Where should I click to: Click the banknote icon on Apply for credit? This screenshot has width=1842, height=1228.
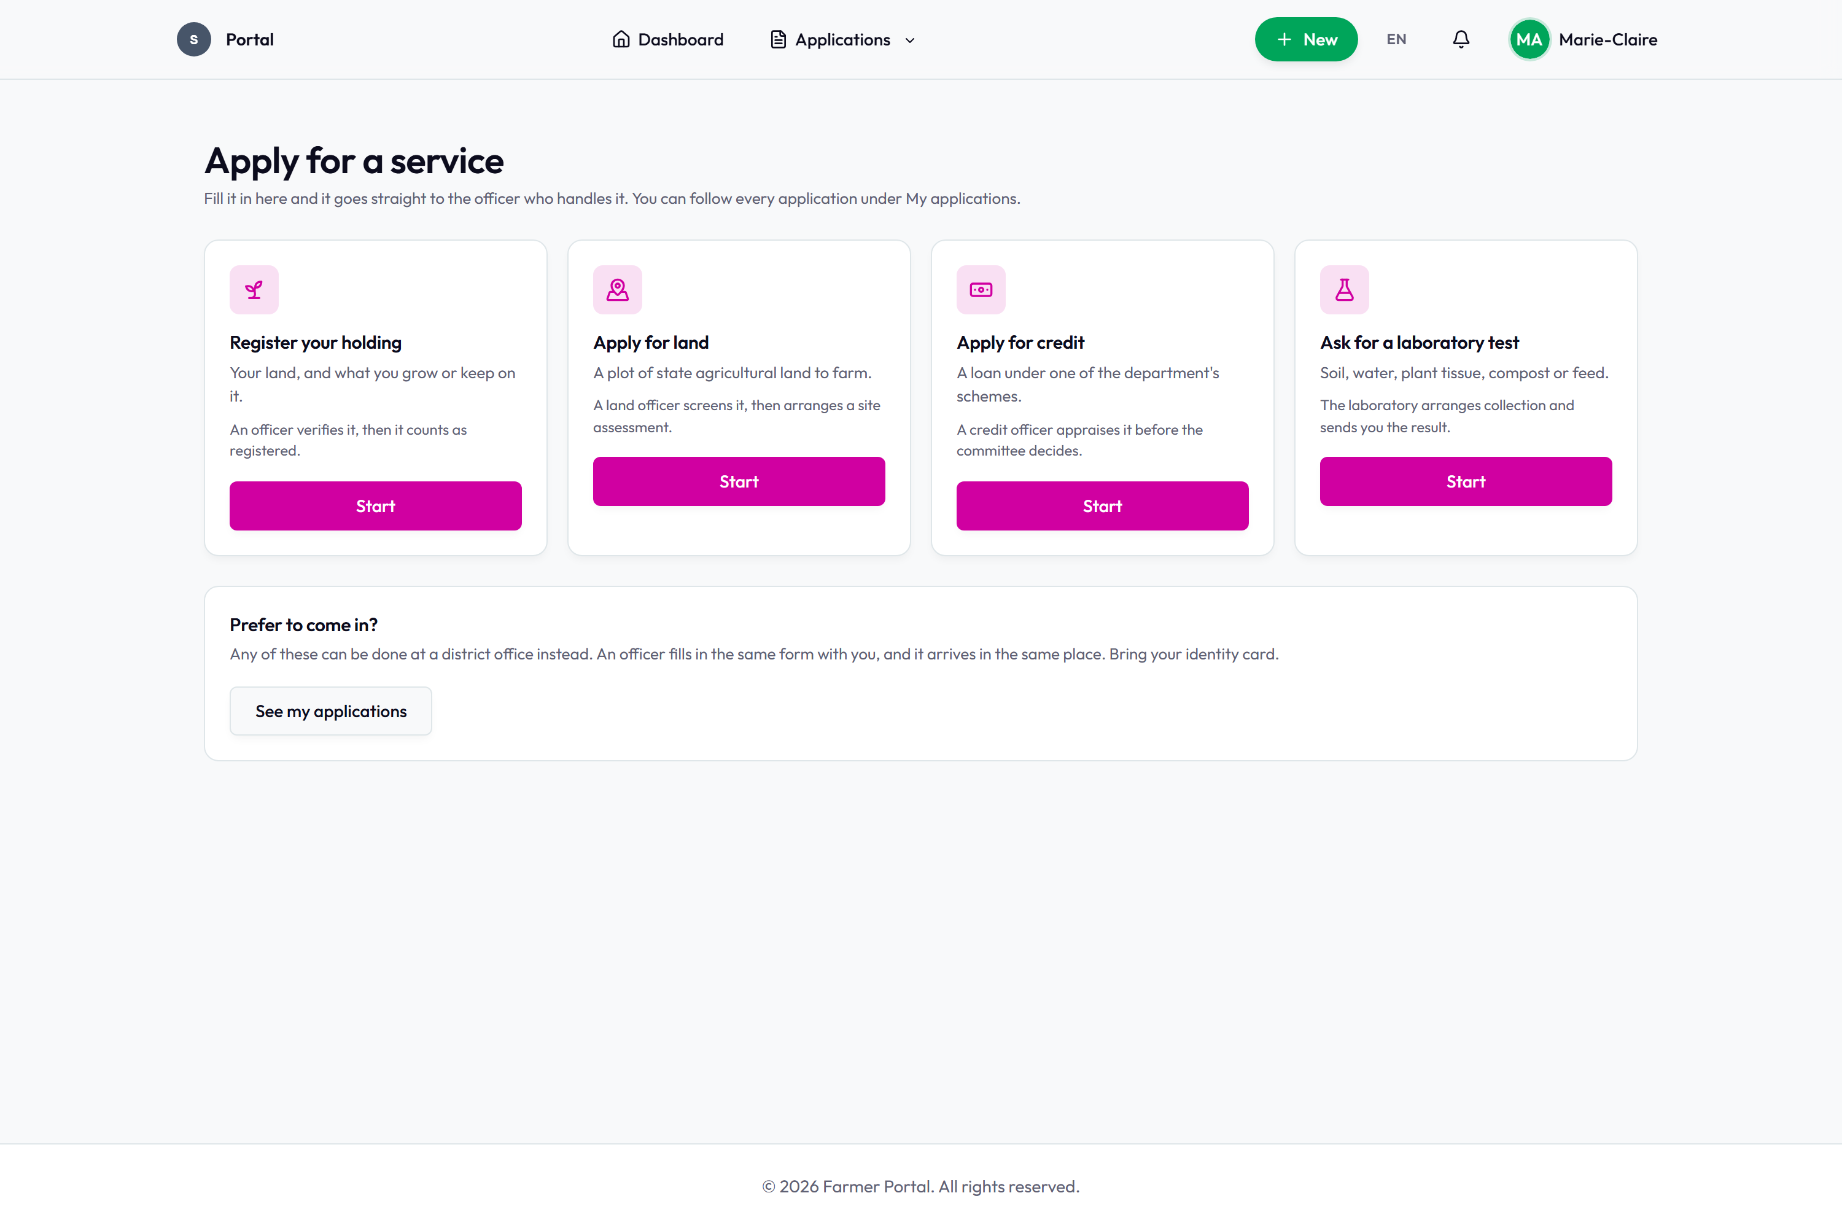981,290
